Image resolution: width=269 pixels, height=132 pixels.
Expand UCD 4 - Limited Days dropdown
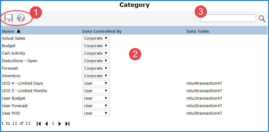tap(96, 83)
